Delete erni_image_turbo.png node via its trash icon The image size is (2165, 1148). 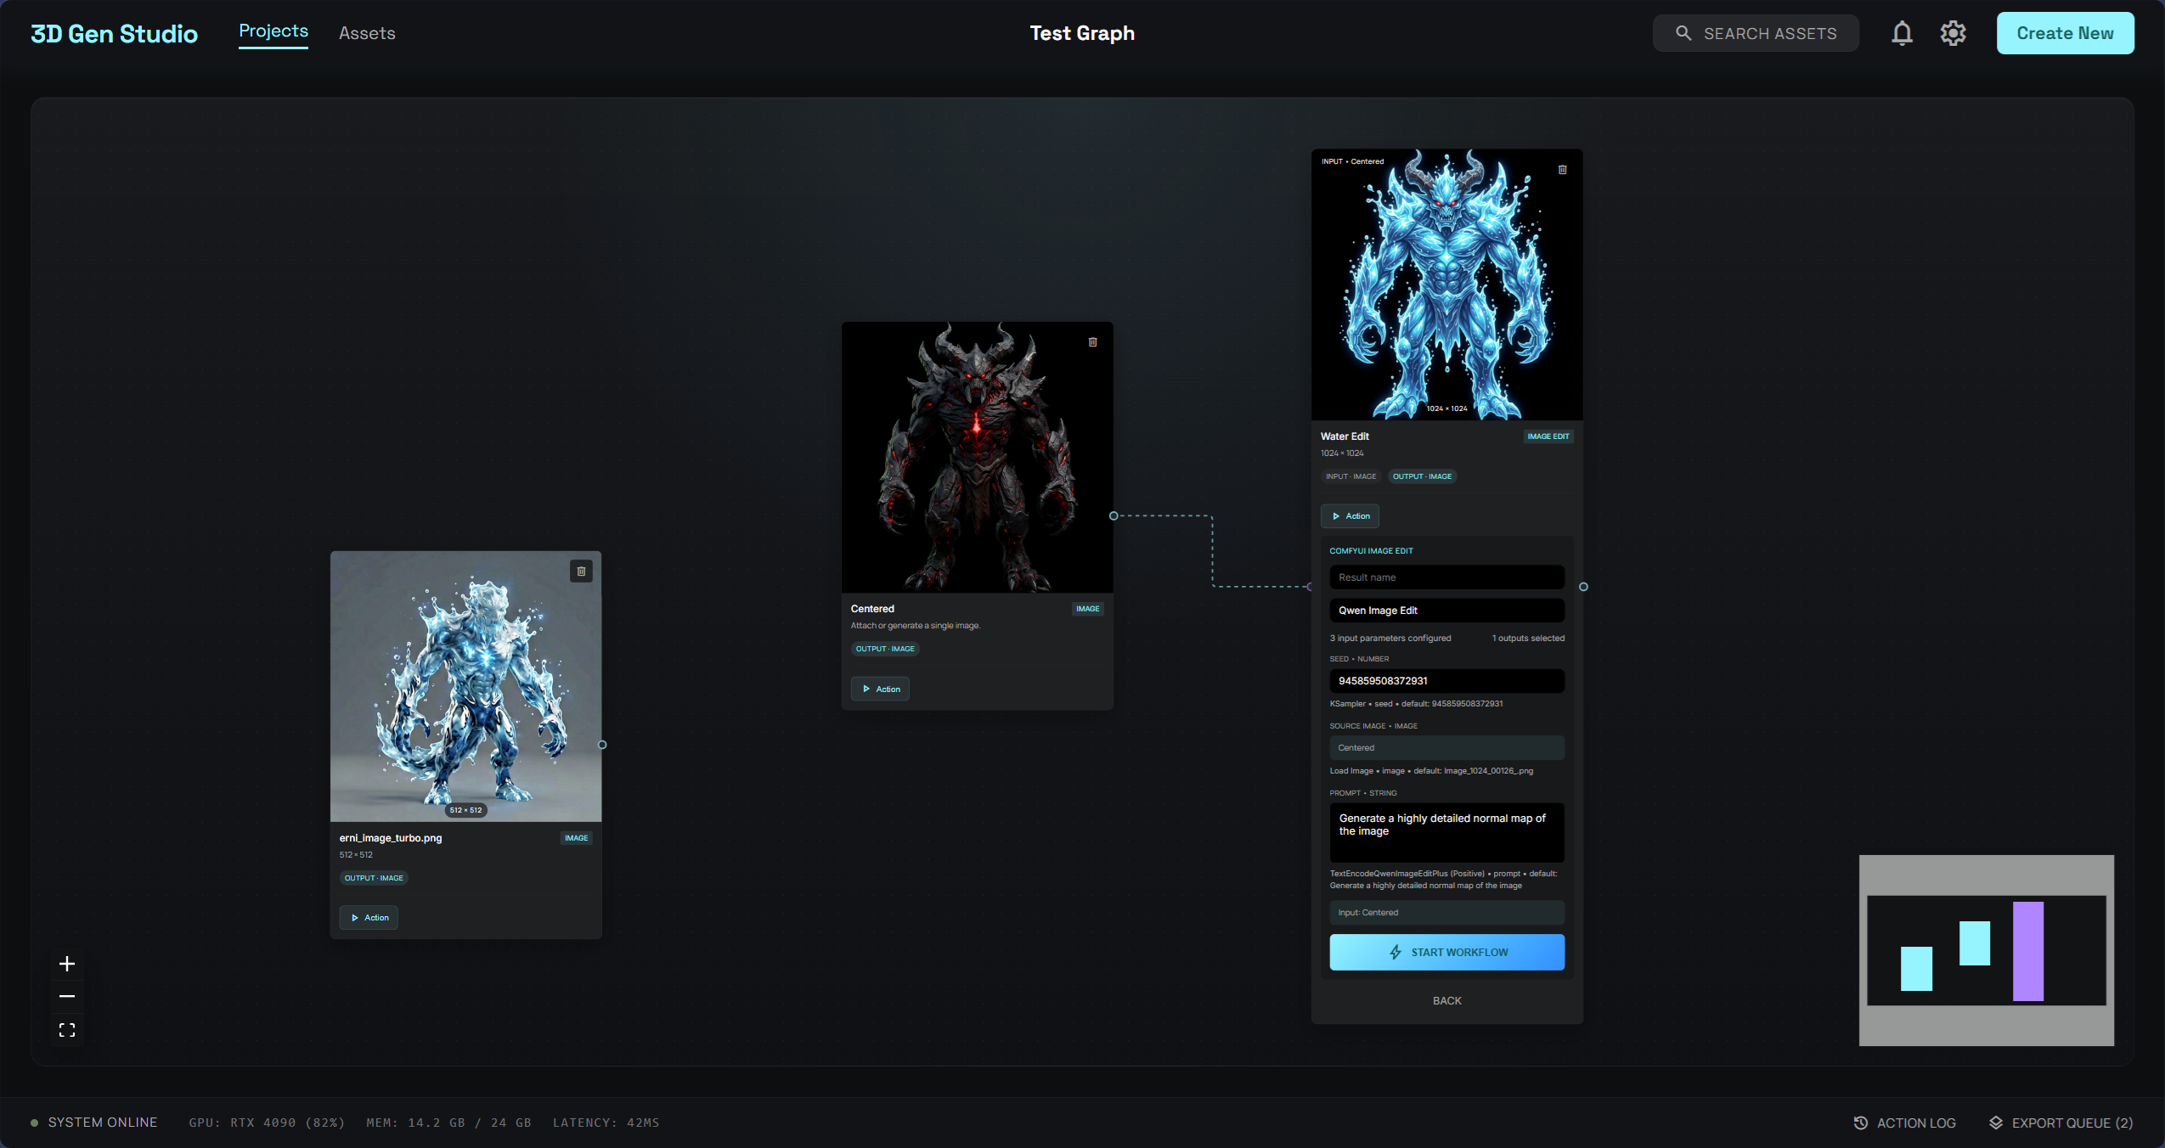click(581, 571)
